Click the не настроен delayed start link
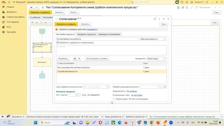The width and height of the screenshot is (224, 126). pyautogui.click(x=137, y=95)
